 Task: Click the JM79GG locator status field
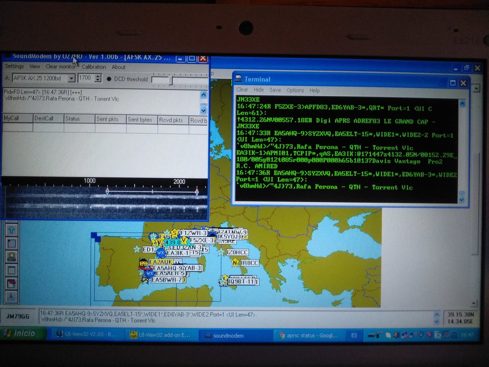coord(18,316)
